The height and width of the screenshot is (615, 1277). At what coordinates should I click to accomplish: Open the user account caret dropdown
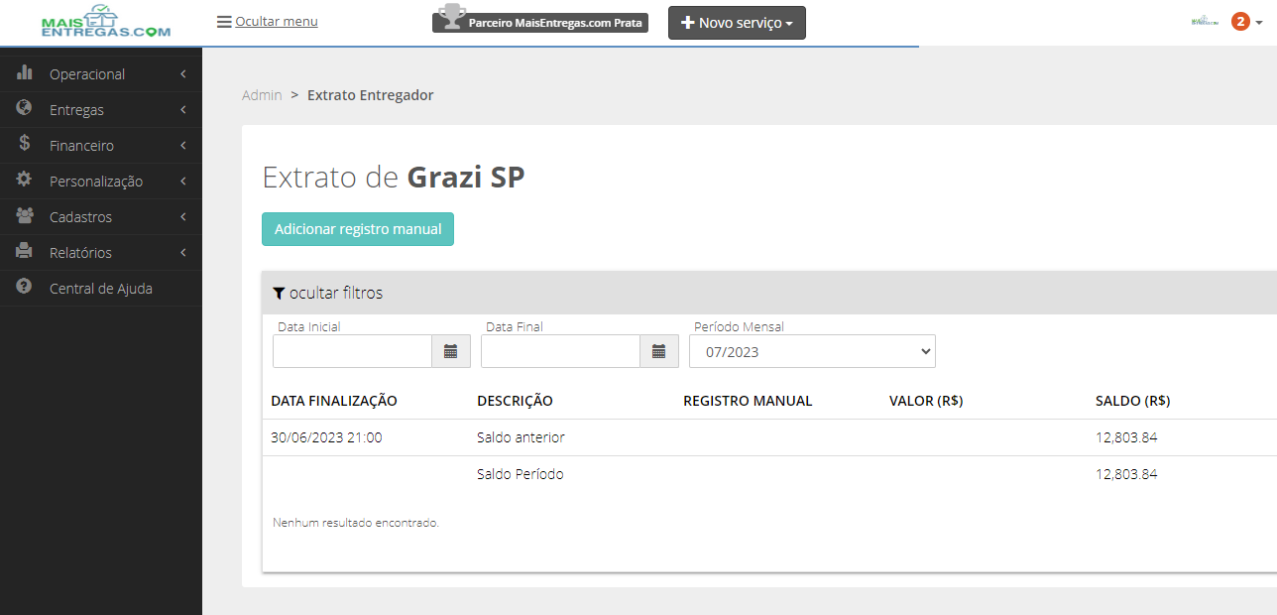coord(1259,23)
